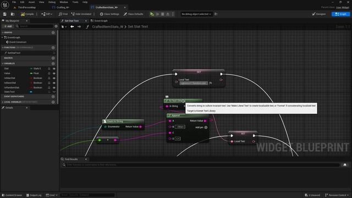The height and width of the screenshot is (198, 352).
Task: Click Add pin on Append node
Action: pyautogui.click(x=201, y=127)
